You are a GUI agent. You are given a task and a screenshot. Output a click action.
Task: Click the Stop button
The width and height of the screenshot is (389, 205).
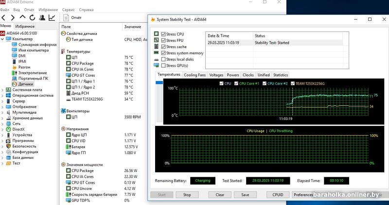[187, 195]
